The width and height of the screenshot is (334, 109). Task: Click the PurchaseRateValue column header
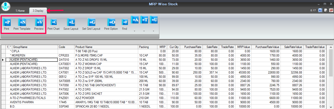tap(266, 47)
